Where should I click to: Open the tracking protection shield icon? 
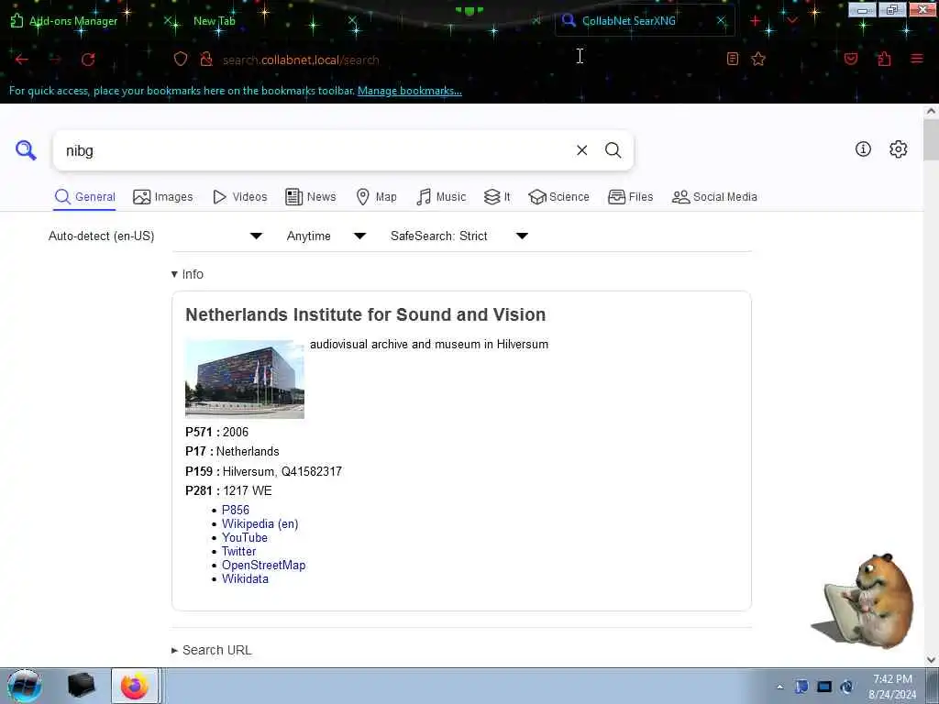point(181,59)
